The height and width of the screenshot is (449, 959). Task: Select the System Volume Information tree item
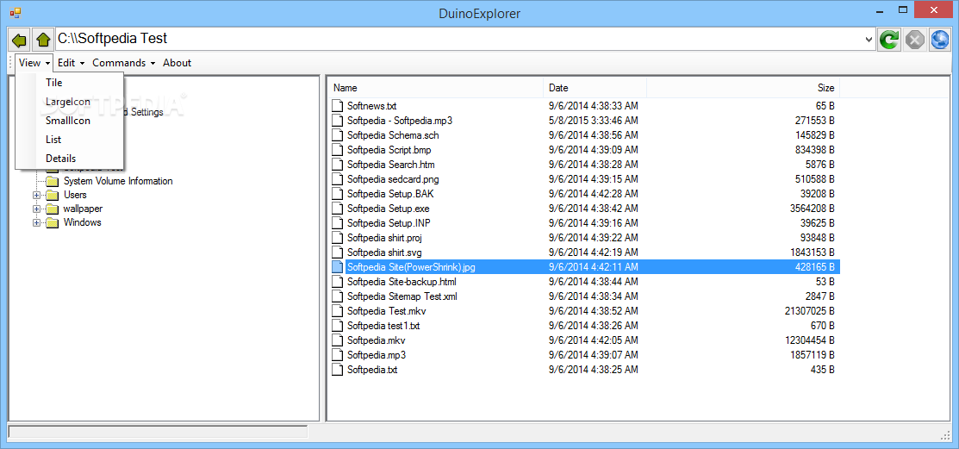pos(118,181)
